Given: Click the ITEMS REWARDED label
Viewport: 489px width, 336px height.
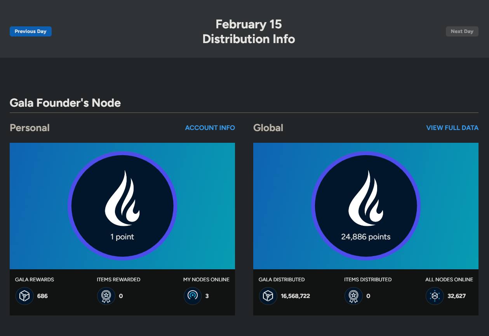Looking at the screenshot, I should 118,279.
